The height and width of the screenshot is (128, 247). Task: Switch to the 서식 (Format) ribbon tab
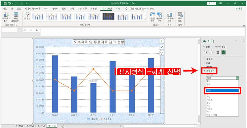coord(118,9)
